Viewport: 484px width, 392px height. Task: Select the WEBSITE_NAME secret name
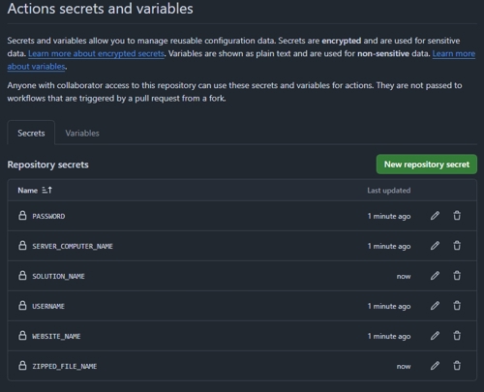click(x=56, y=336)
